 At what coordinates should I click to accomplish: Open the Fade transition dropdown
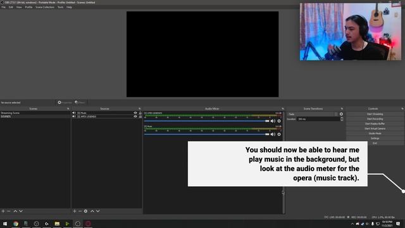(x=313, y=114)
